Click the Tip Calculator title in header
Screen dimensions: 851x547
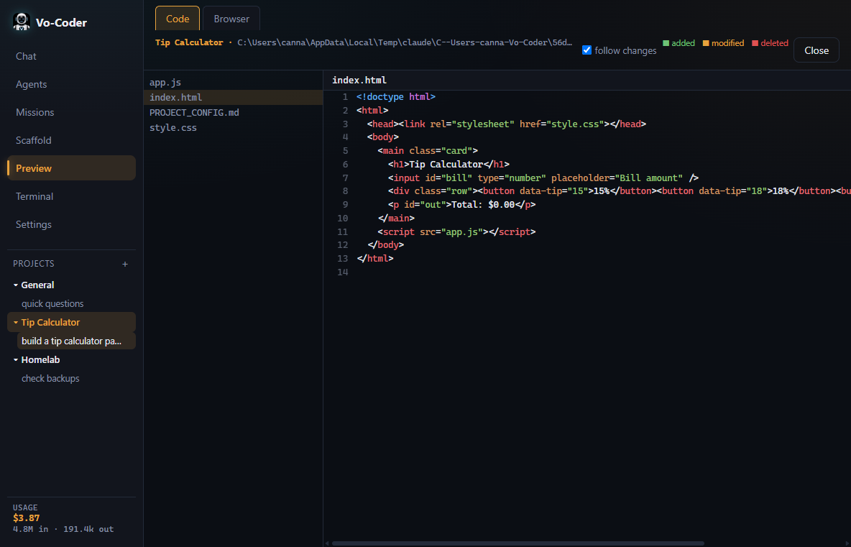tap(189, 42)
